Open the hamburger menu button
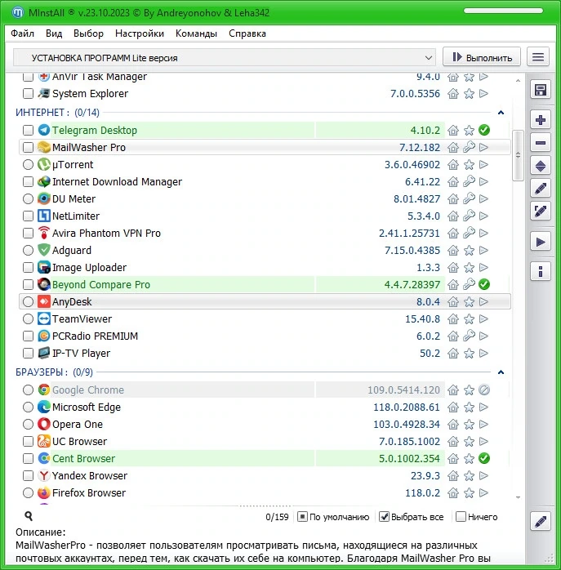This screenshot has width=561, height=570. pos(538,57)
